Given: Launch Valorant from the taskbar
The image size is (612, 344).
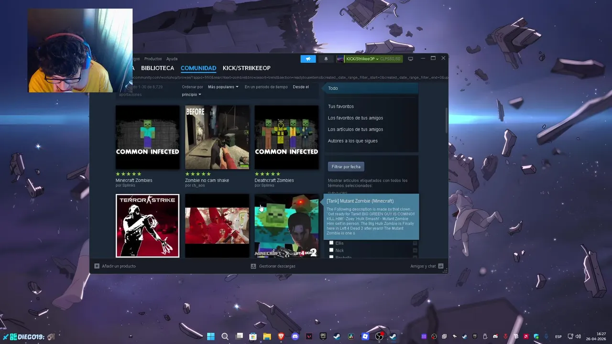Looking at the screenshot, I should (309, 336).
